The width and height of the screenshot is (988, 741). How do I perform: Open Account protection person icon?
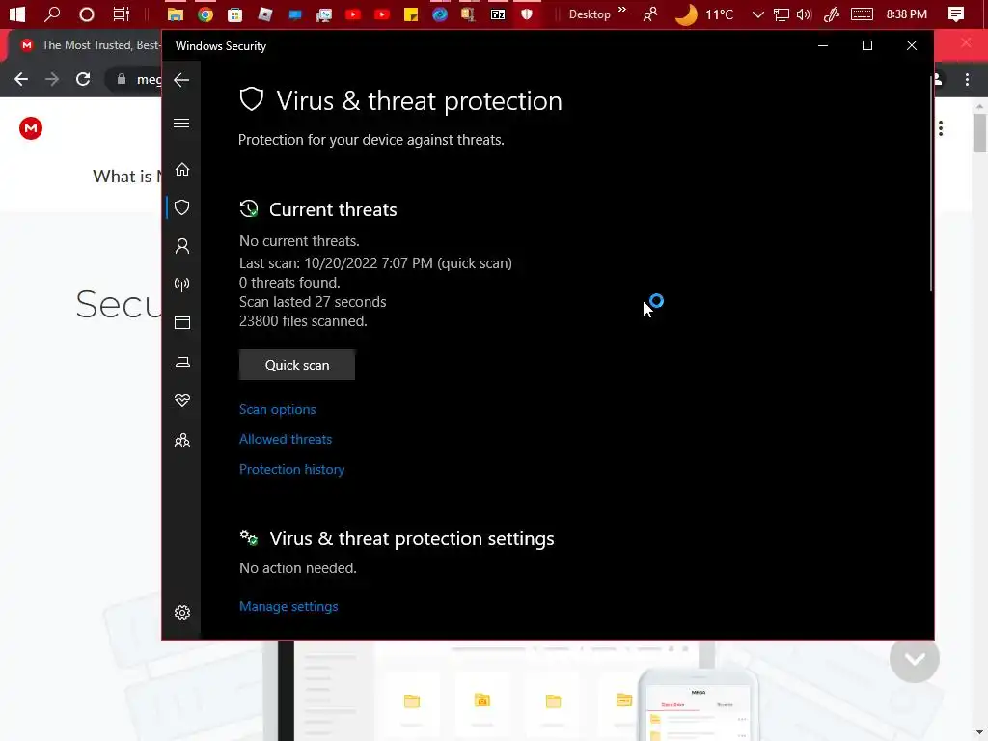click(x=182, y=246)
